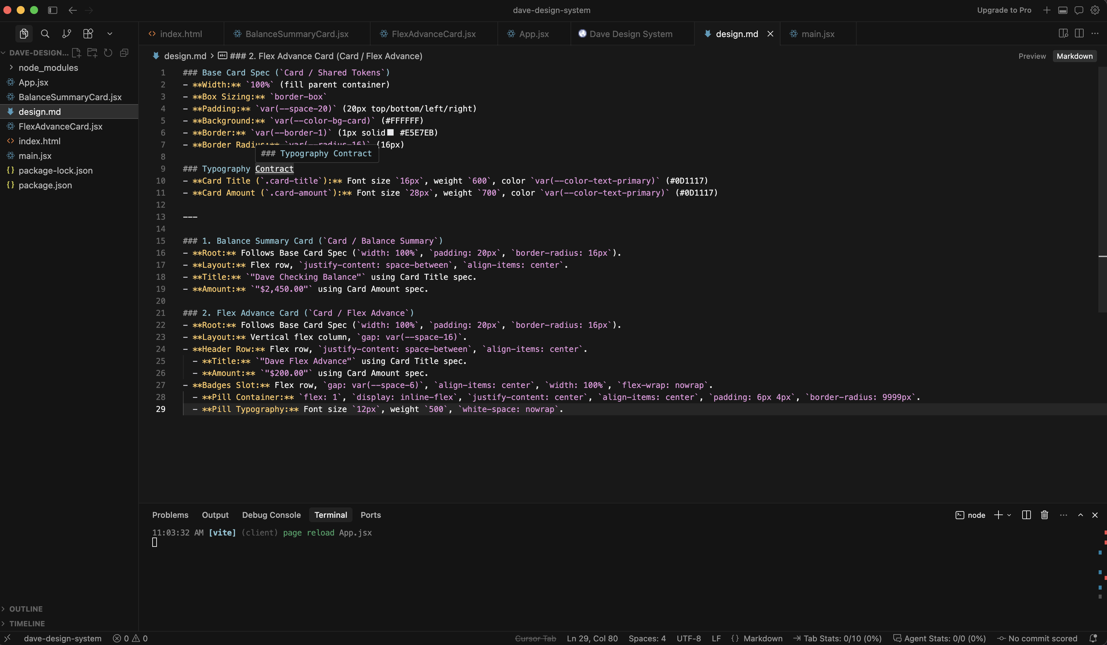This screenshot has width=1107, height=645.
Task: Switch to the App.jsx editor tab
Action: point(534,34)
